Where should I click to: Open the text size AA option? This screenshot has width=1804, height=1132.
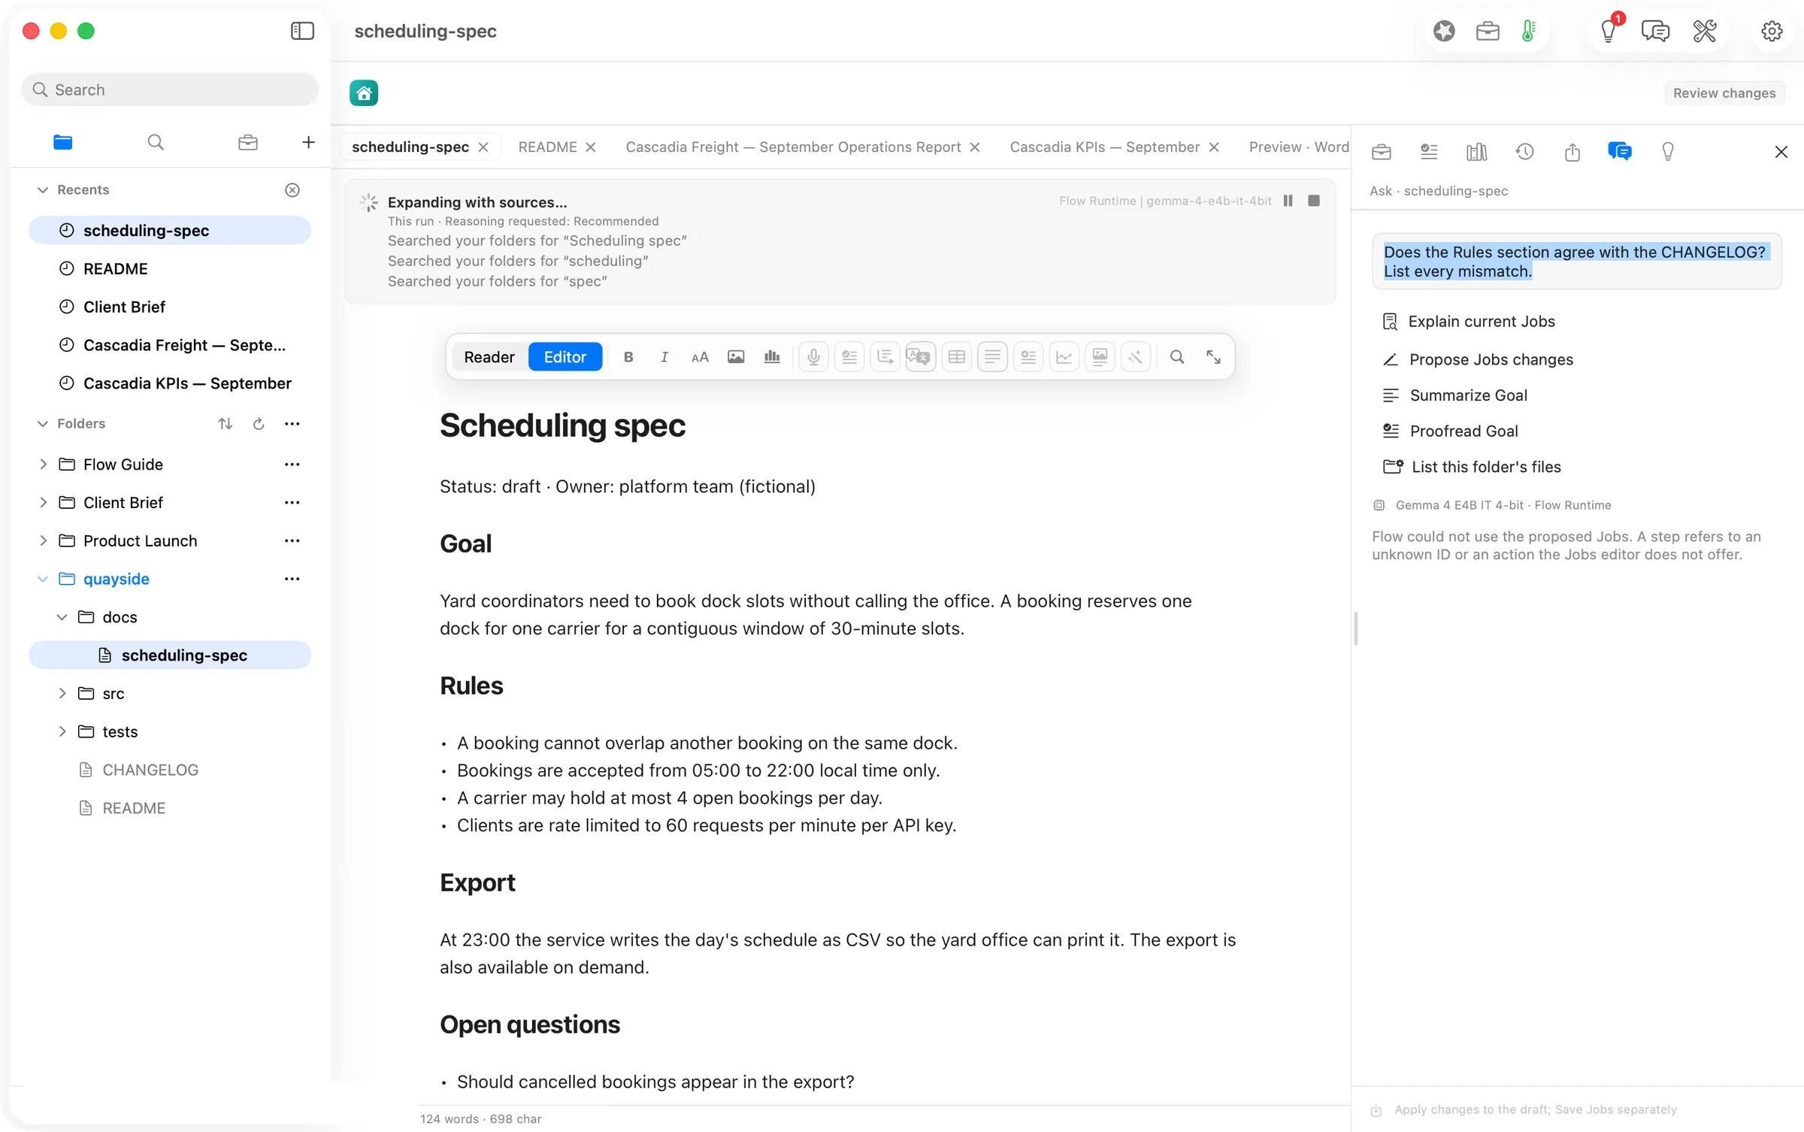(x=700, y=357)
